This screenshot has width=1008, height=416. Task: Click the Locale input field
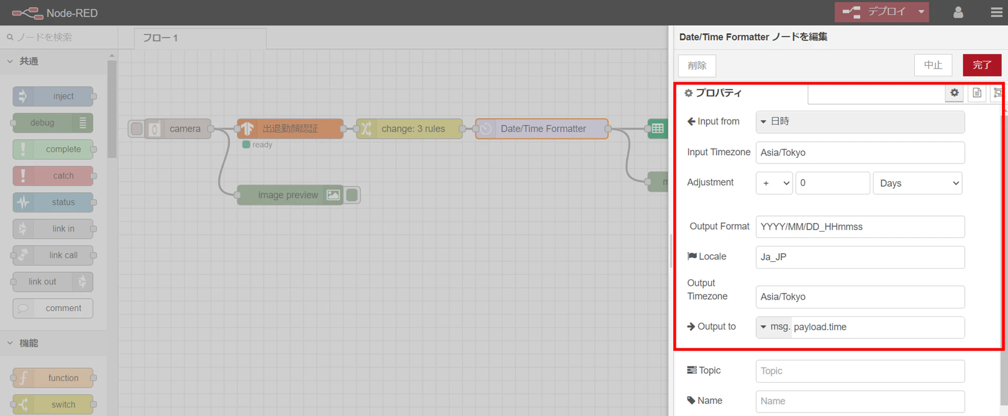point(860,257)
